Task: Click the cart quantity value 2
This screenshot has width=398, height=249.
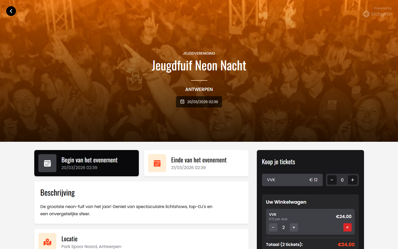Action: [x=283, y=227]
